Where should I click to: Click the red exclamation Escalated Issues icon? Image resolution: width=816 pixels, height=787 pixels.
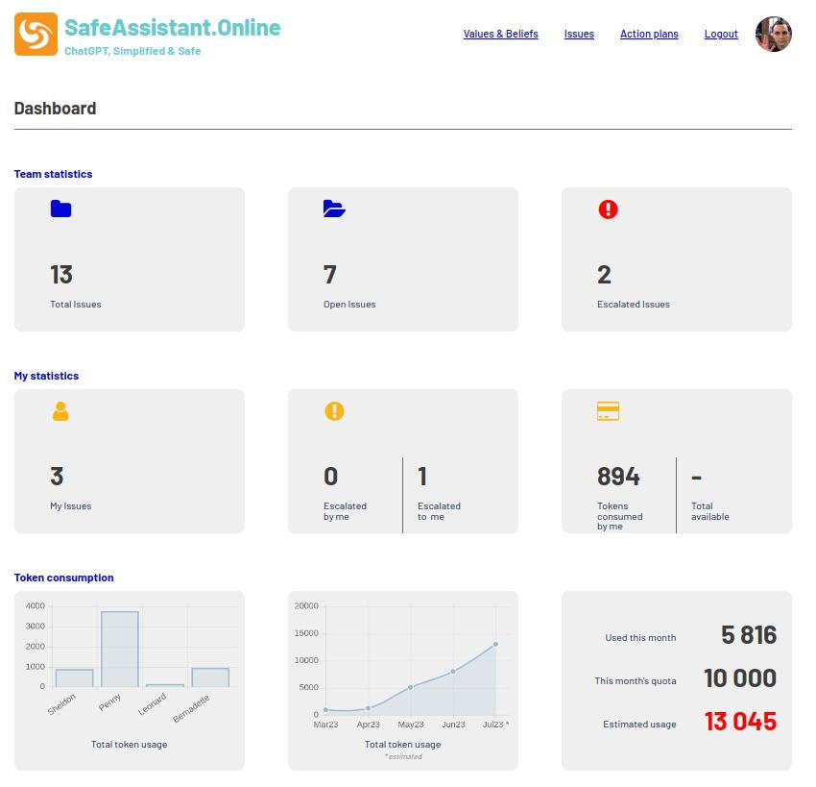(x=608, y=209)
